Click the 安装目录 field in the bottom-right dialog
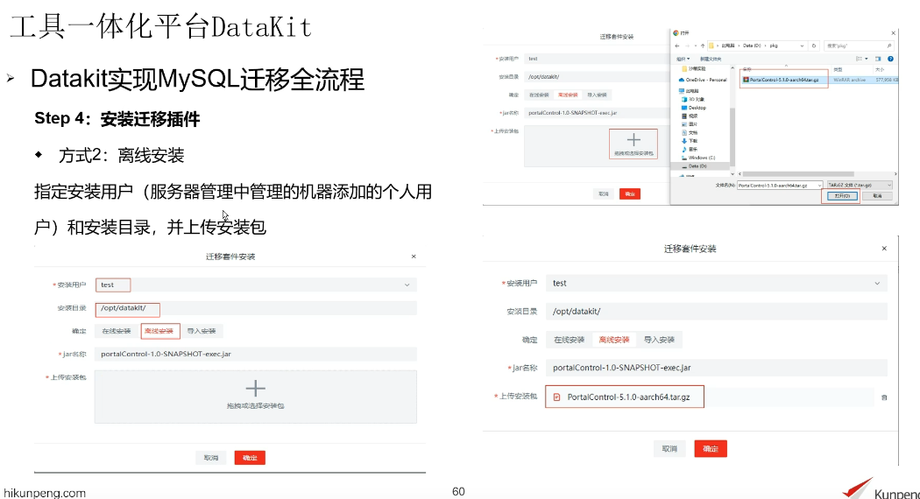This screenshot has width=920, height=499. point(717,312)
